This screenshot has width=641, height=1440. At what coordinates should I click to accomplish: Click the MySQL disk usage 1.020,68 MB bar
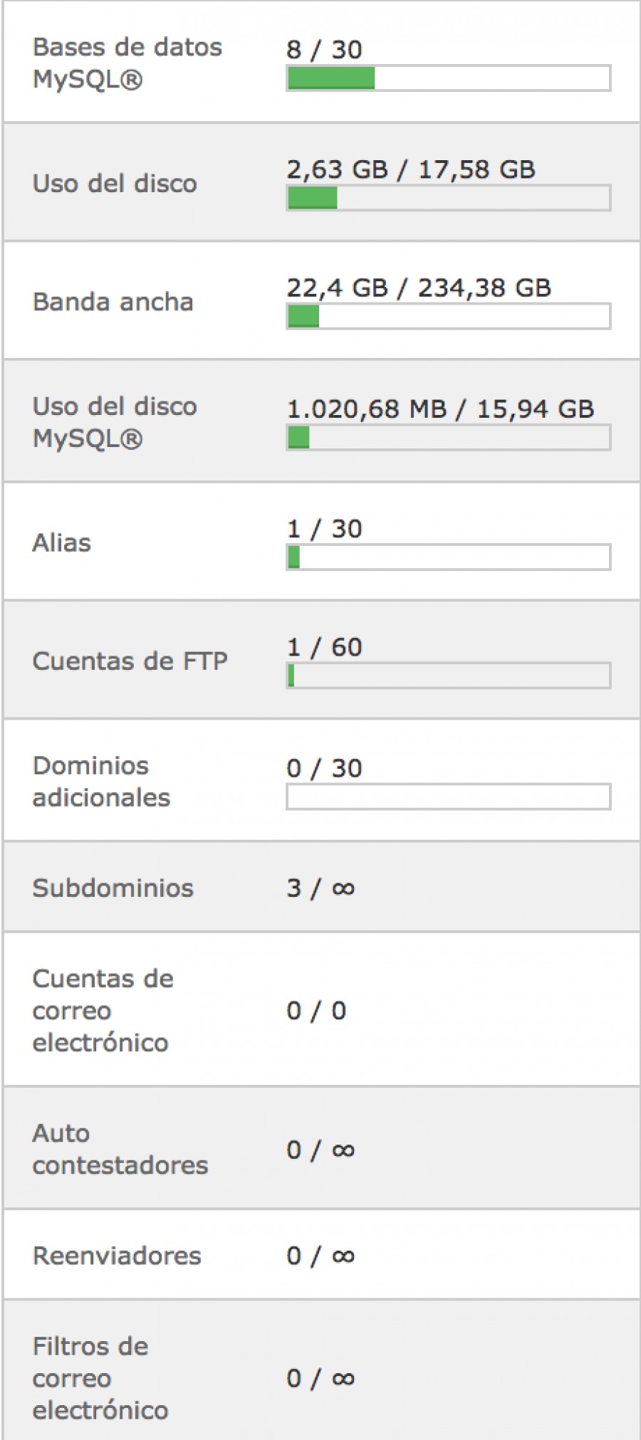click(x=448, y=437)
